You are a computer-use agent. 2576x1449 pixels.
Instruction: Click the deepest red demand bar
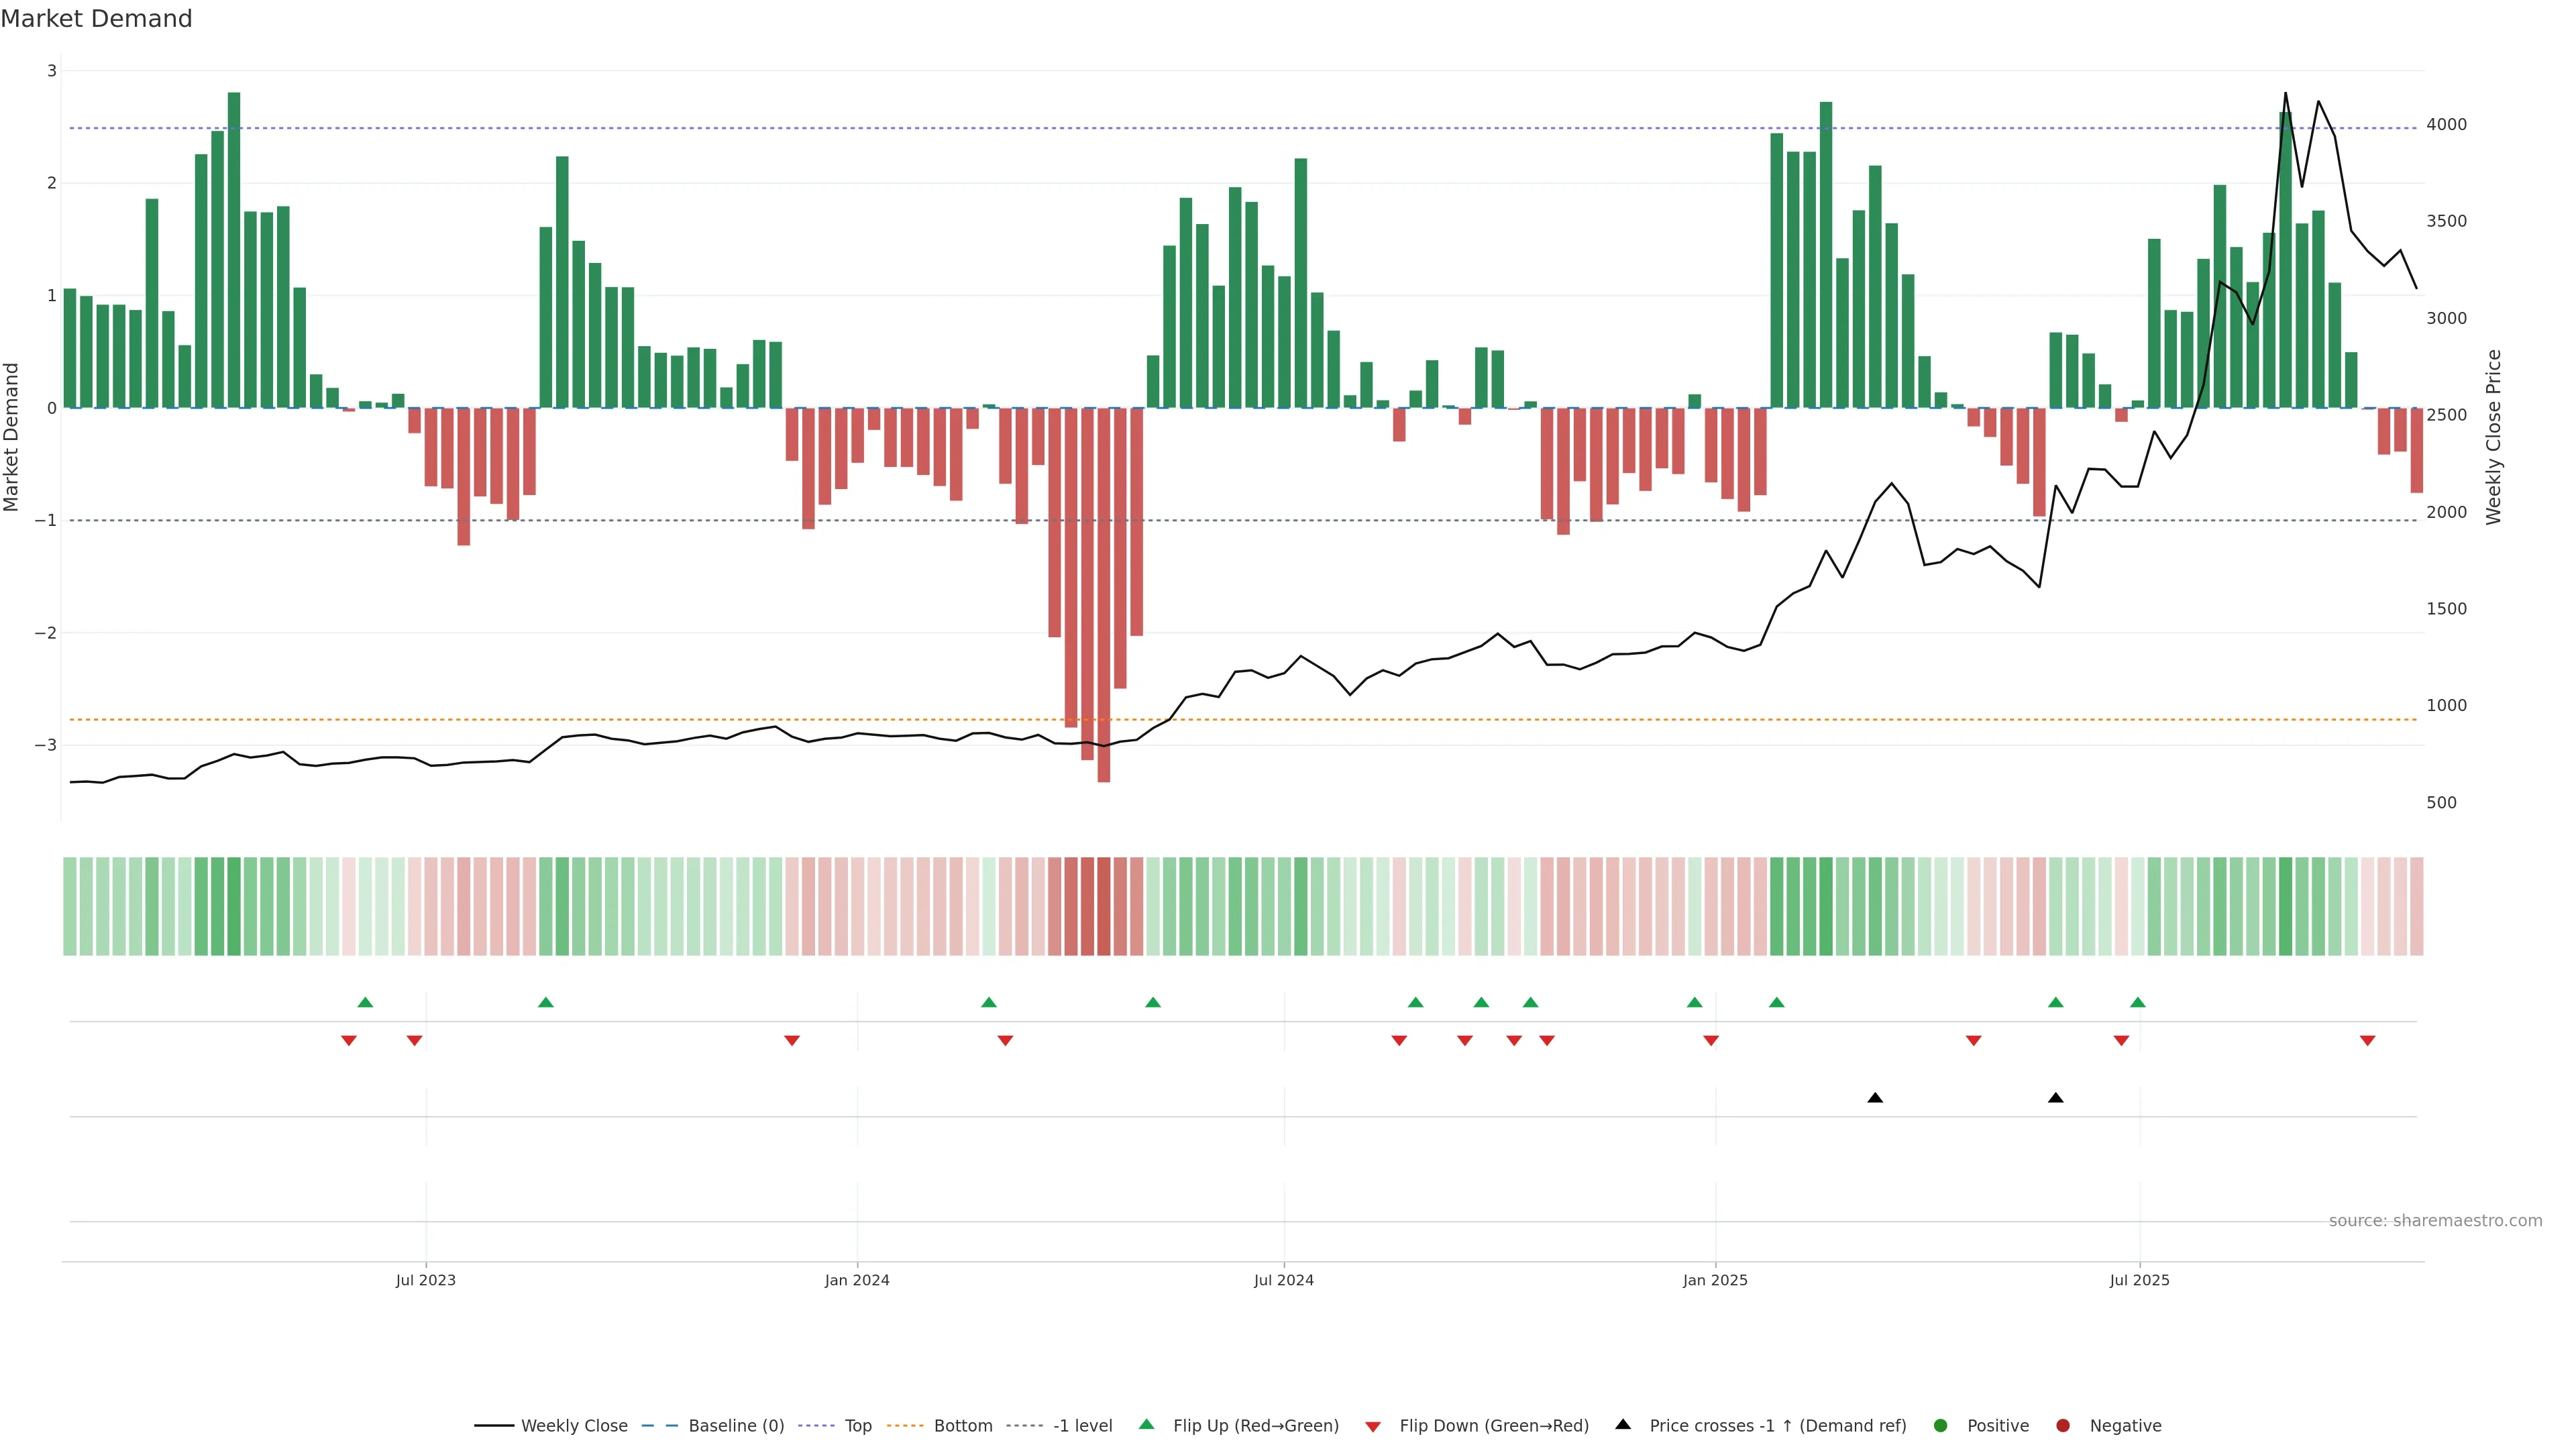[x=1104, y=600]
